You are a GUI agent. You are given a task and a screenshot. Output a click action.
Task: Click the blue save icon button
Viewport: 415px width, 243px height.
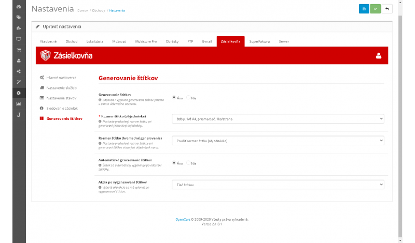click(x=364, y=9)
